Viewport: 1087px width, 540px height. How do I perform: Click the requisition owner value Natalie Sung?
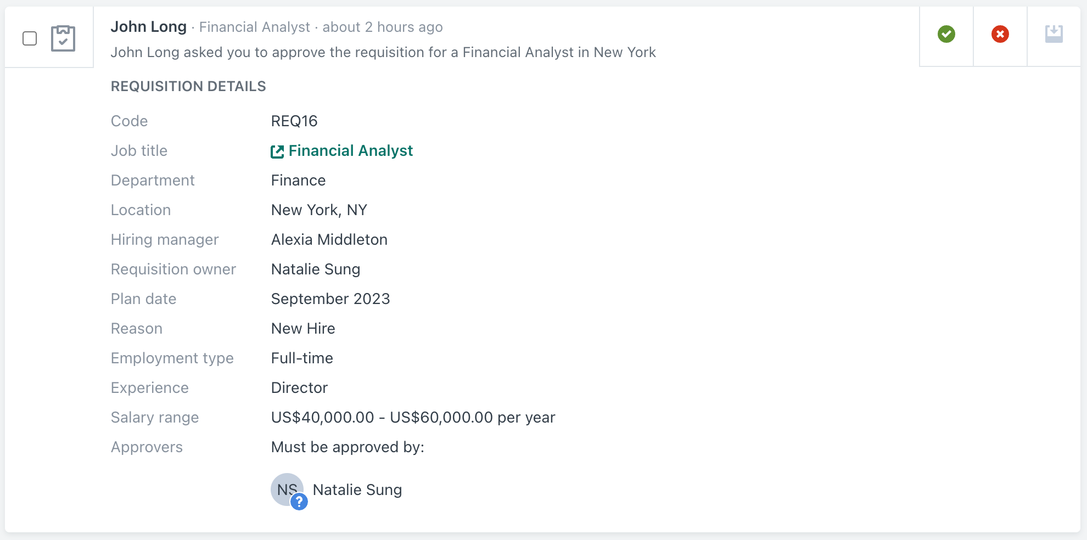coord(315,269)
